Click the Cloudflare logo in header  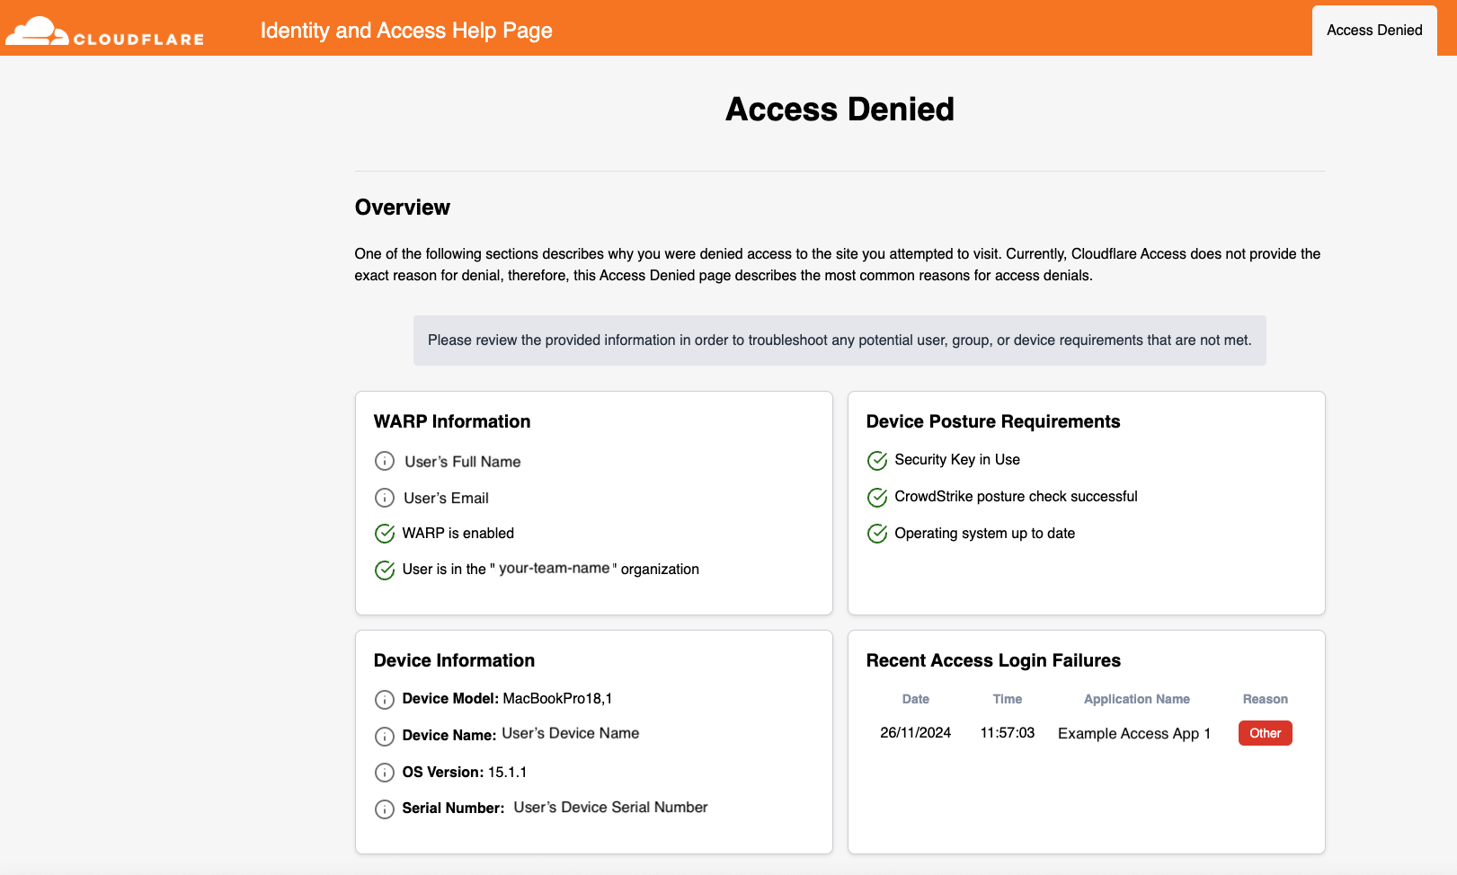pos(104,31)
